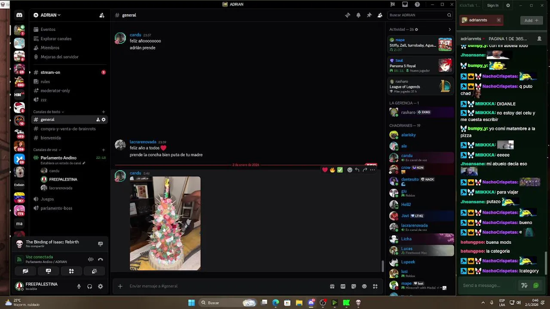
Task: Open add reaction emoji picker on message
Action: [350, 170]
